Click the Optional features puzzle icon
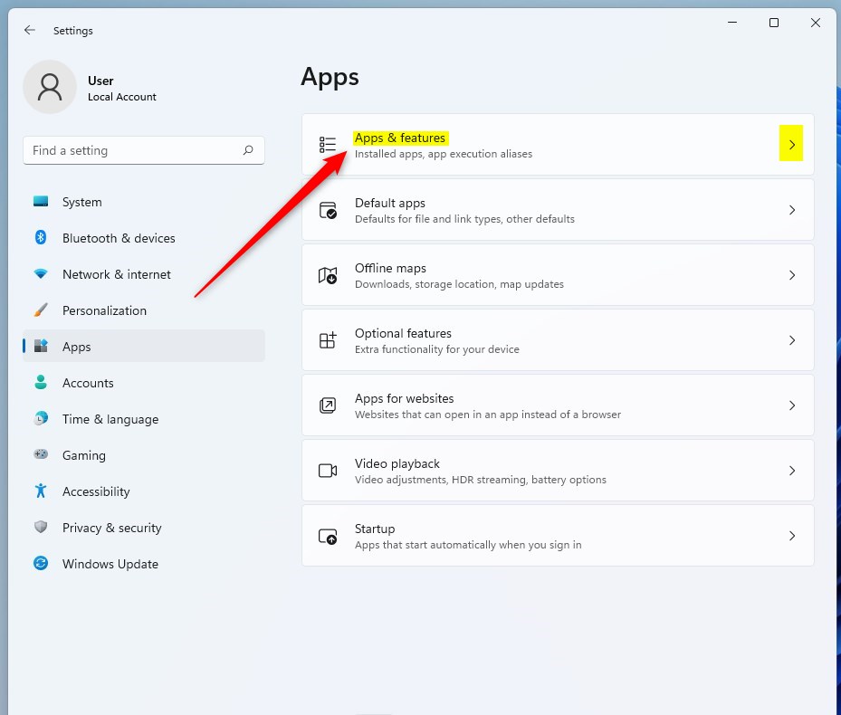This screenshot has height=715, width=841. pos(327,339)
